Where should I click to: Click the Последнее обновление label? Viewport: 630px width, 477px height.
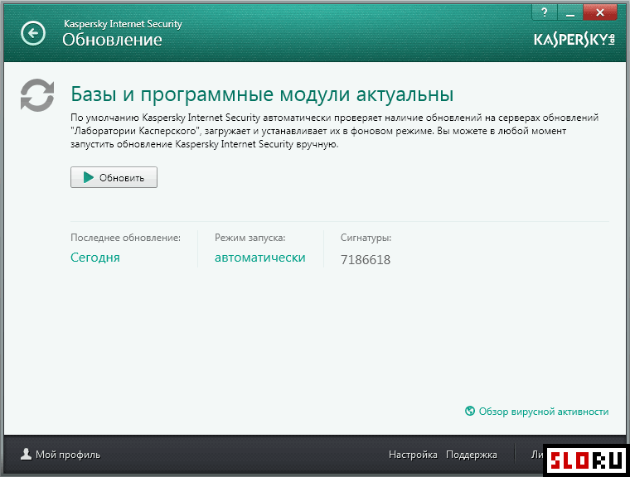click(126, 238)
